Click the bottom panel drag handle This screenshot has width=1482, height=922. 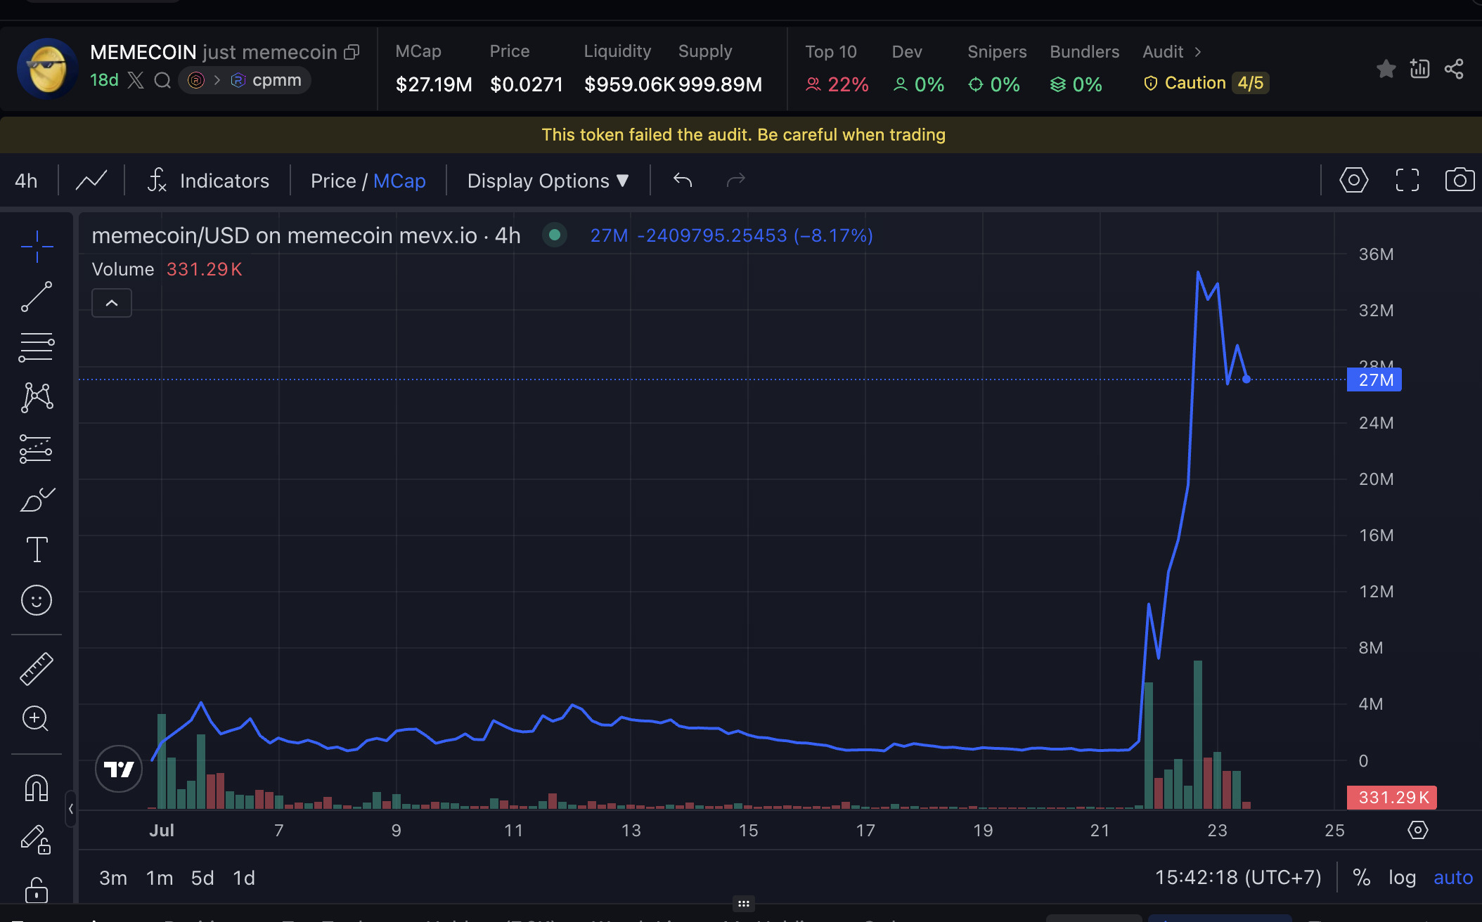pos(743,904)
